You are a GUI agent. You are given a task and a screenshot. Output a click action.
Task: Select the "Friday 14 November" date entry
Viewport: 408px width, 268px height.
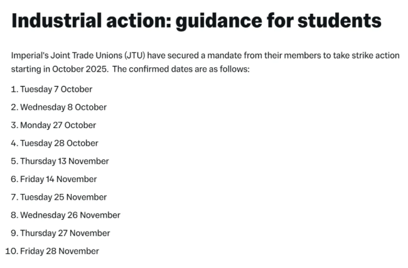[58, 179]
